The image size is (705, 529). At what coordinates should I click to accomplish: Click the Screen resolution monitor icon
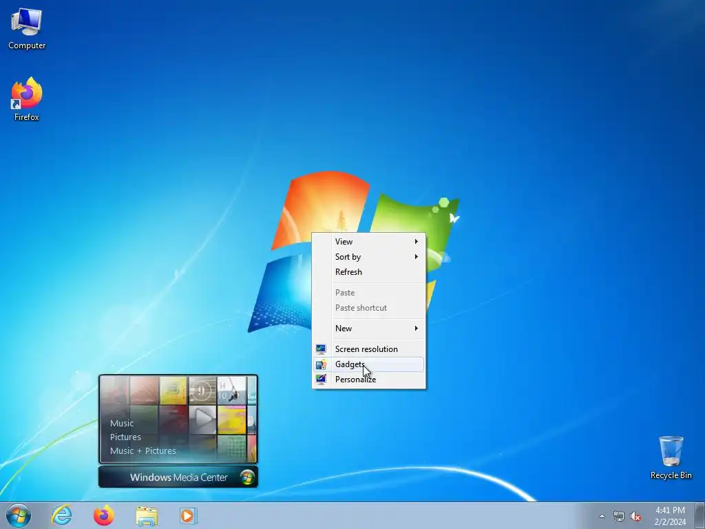pos(321,349)
